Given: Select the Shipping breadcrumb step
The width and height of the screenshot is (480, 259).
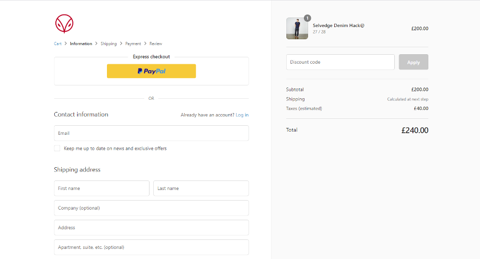Looking at the screenshot, I should click(x=109, y=44).
